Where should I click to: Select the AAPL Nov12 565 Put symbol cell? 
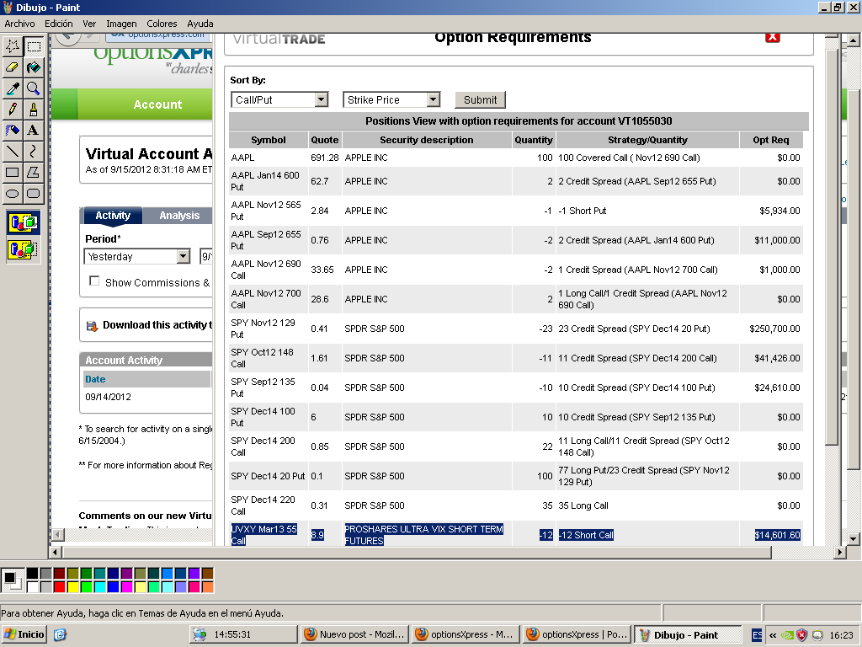point(267,211)
